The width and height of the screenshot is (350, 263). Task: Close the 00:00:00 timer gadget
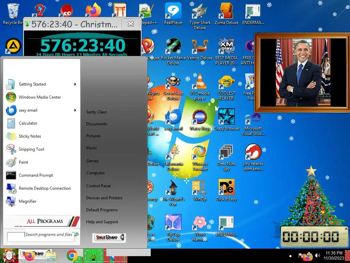(346, 229)
